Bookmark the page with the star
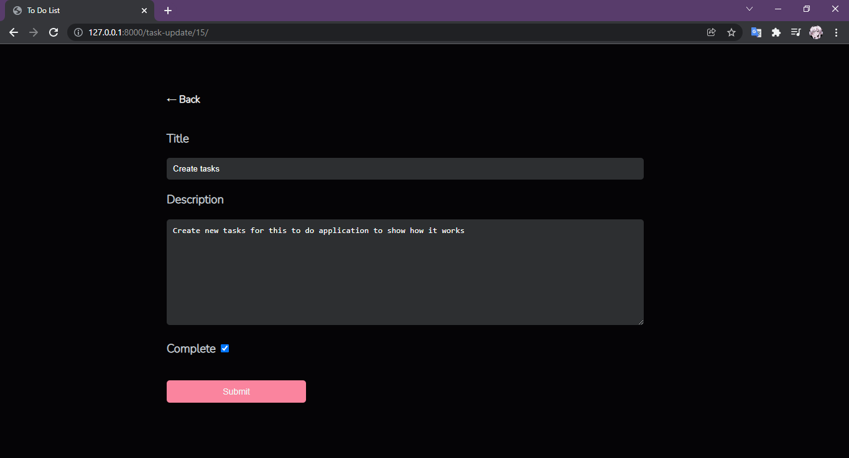 pos(731,32)
